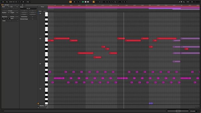Click the Link button
201x113 pixels.
[x=3, y=2]
